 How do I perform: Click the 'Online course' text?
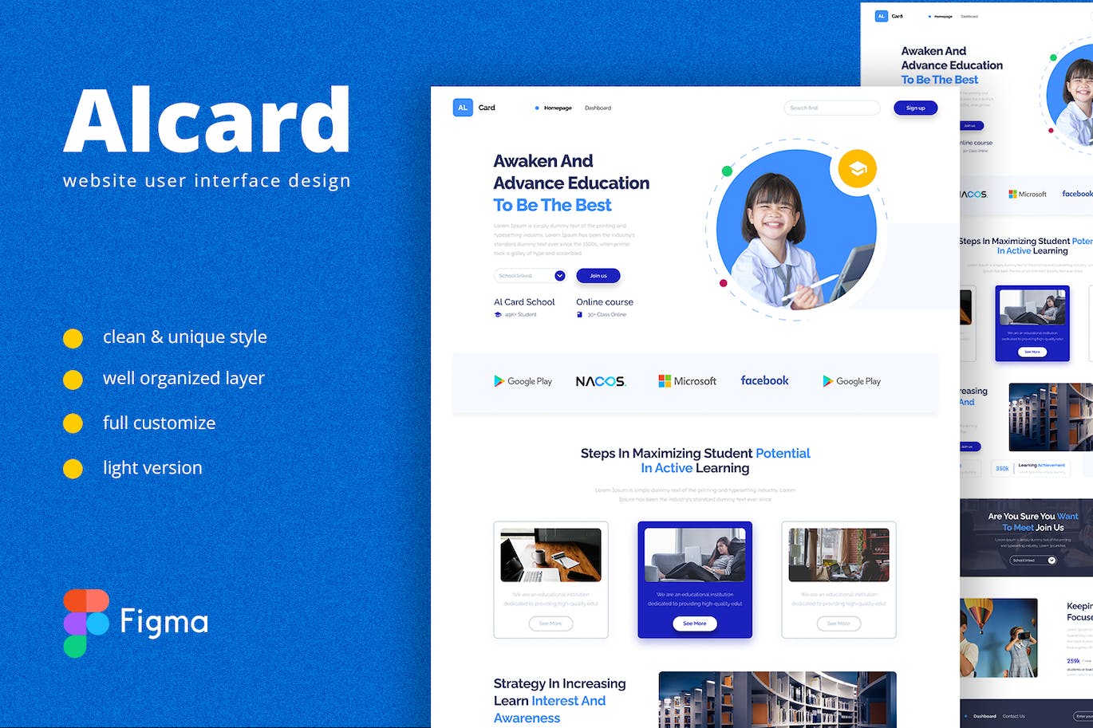[x=605, y=302]
